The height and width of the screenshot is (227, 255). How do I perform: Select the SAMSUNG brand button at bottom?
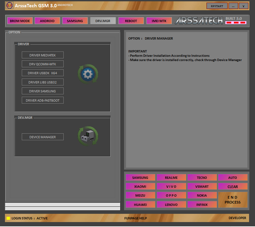140,178
